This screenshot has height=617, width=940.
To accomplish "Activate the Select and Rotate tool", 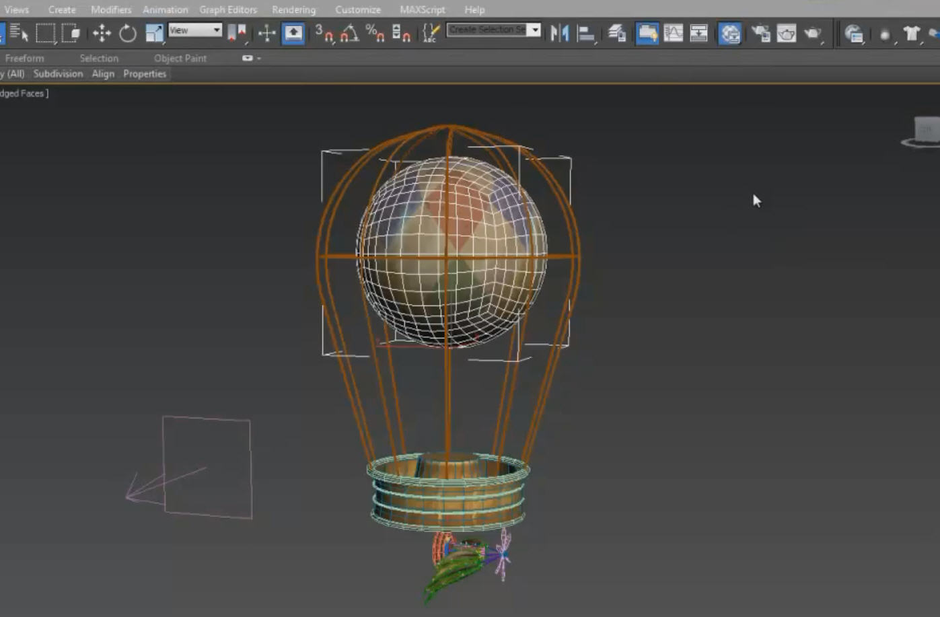I will (127, 32).
